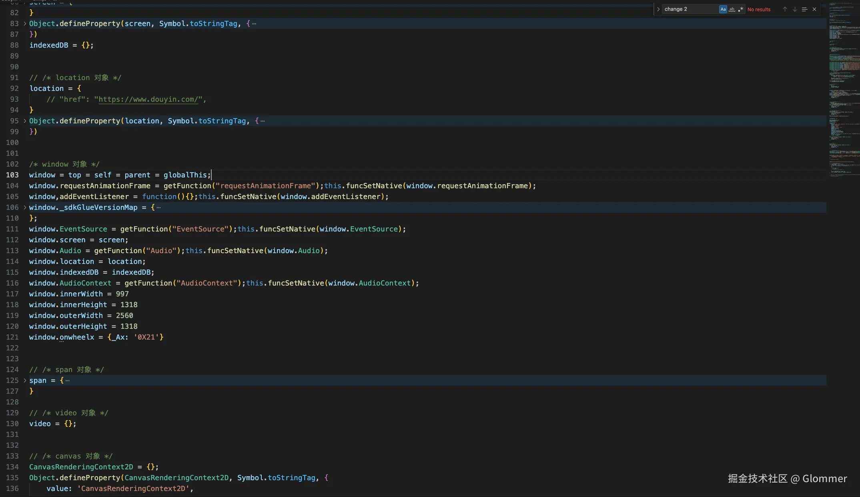Screen dimensions: 860x497
Task: Click fold ellipsis on line 83
Action: tap(254, 24)
